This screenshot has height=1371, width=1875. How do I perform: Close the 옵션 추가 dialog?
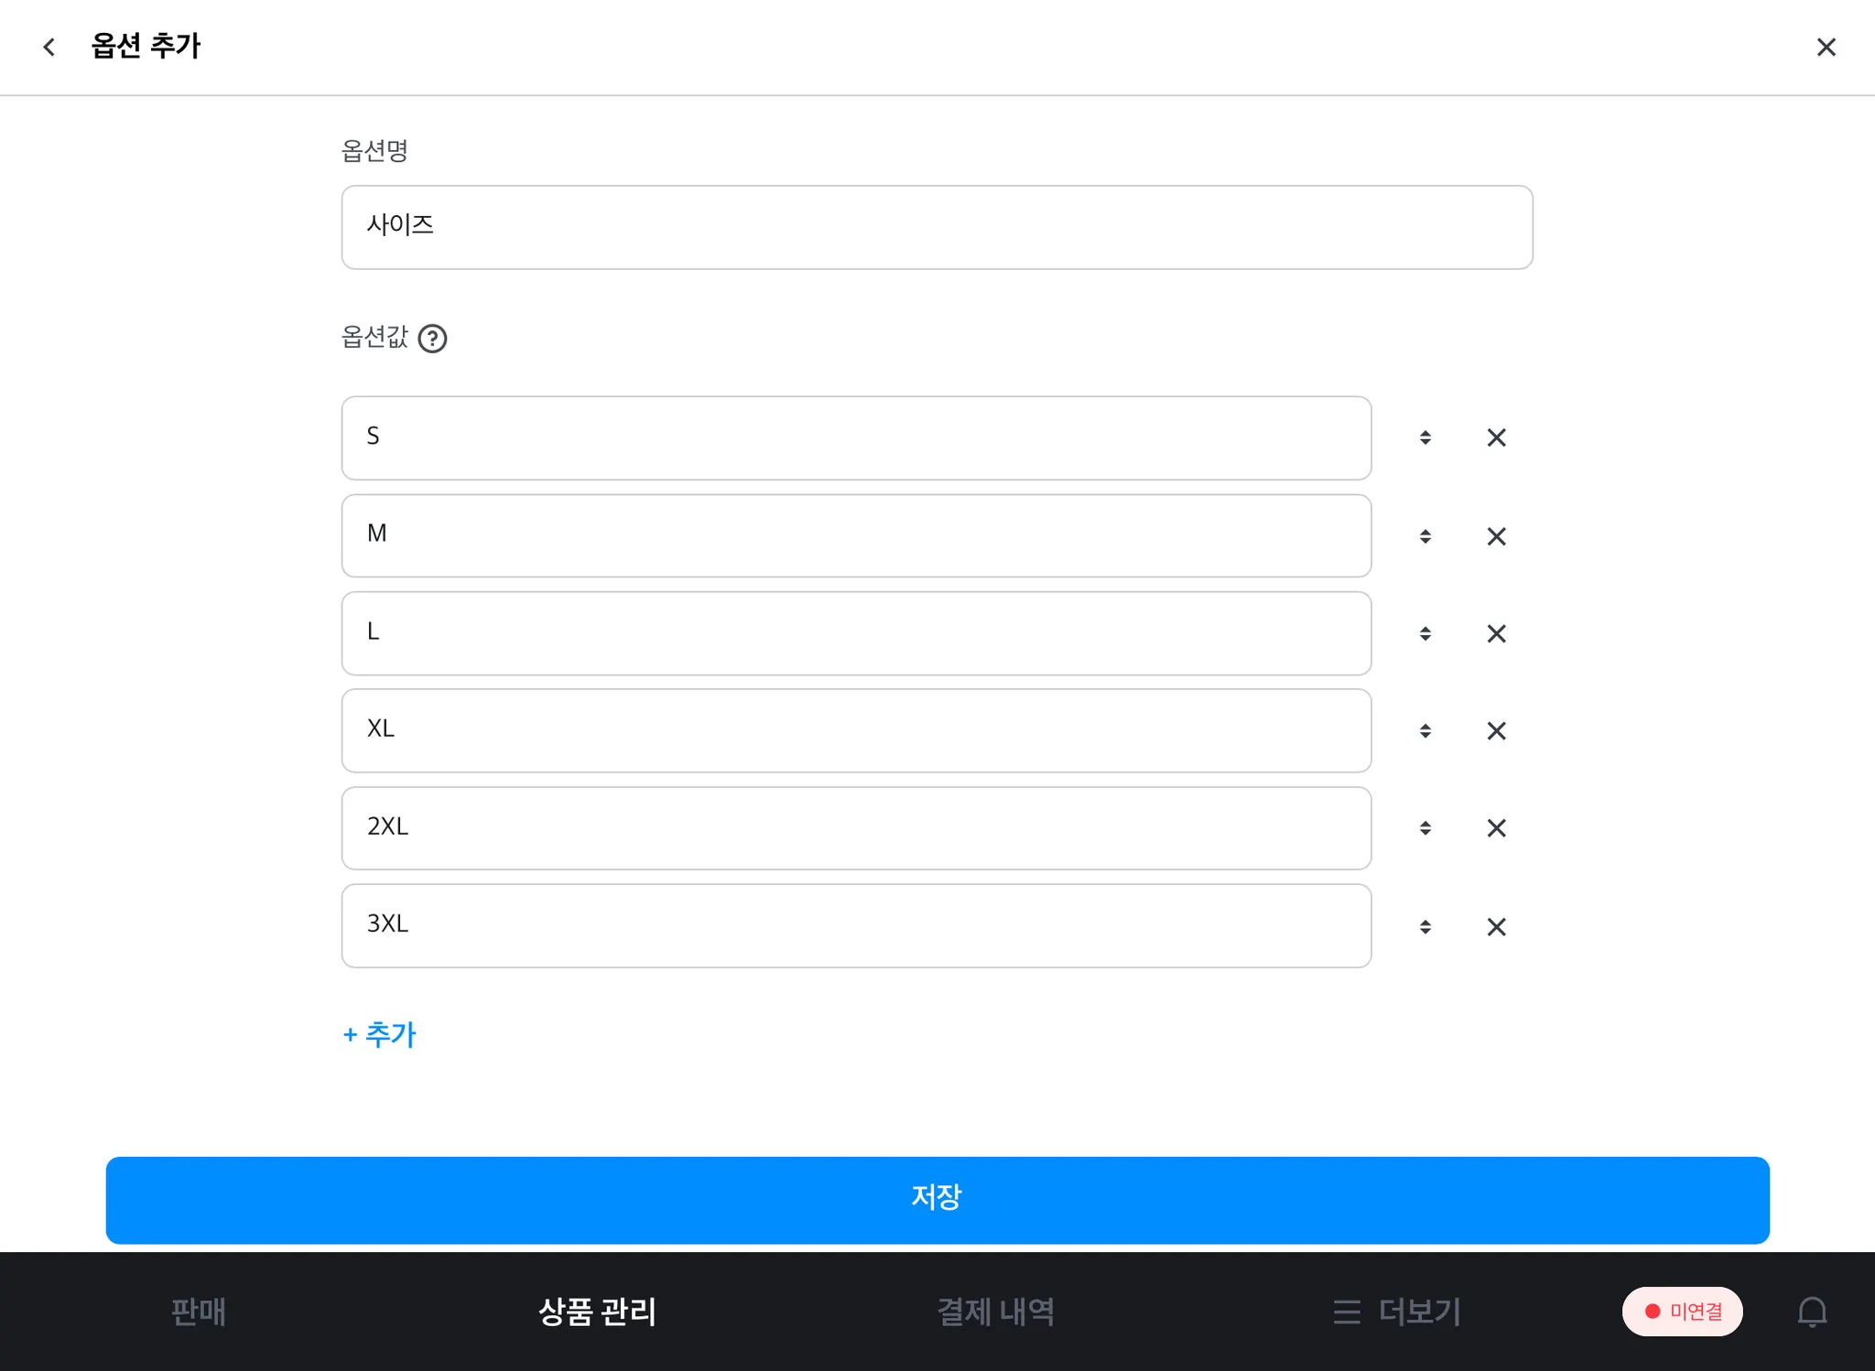(1826, 47)
